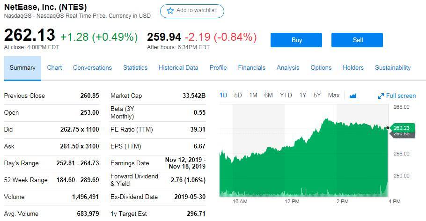Expand the chart using the Full screen icon

pos(381,96)
